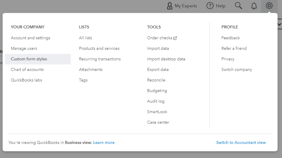
Task: Click the Learn more link
Action: [104, 142]
